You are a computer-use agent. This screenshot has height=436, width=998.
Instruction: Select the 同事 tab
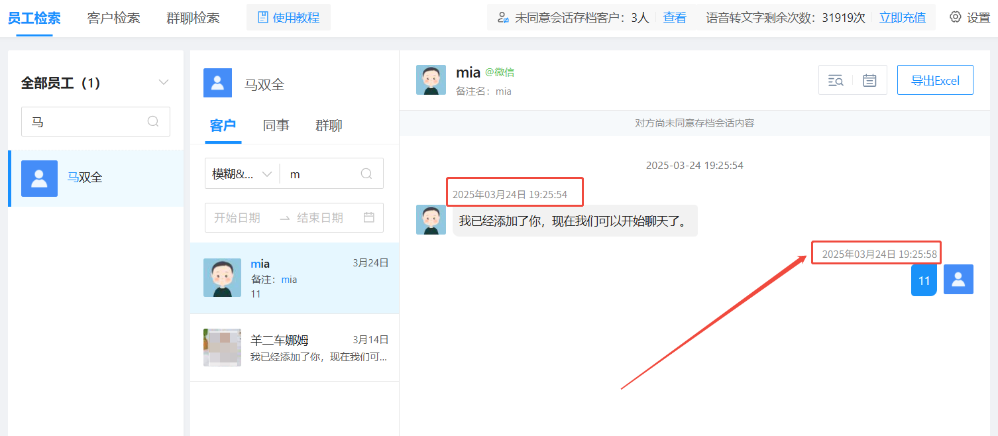[x=276, y=125]
